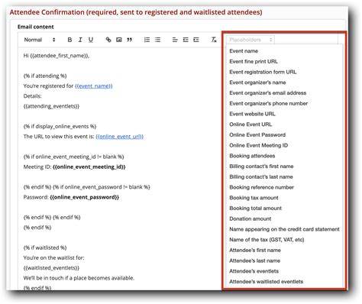Toggle italic formatting
Viewport: 362px width, 304px height.
point(80,40)
